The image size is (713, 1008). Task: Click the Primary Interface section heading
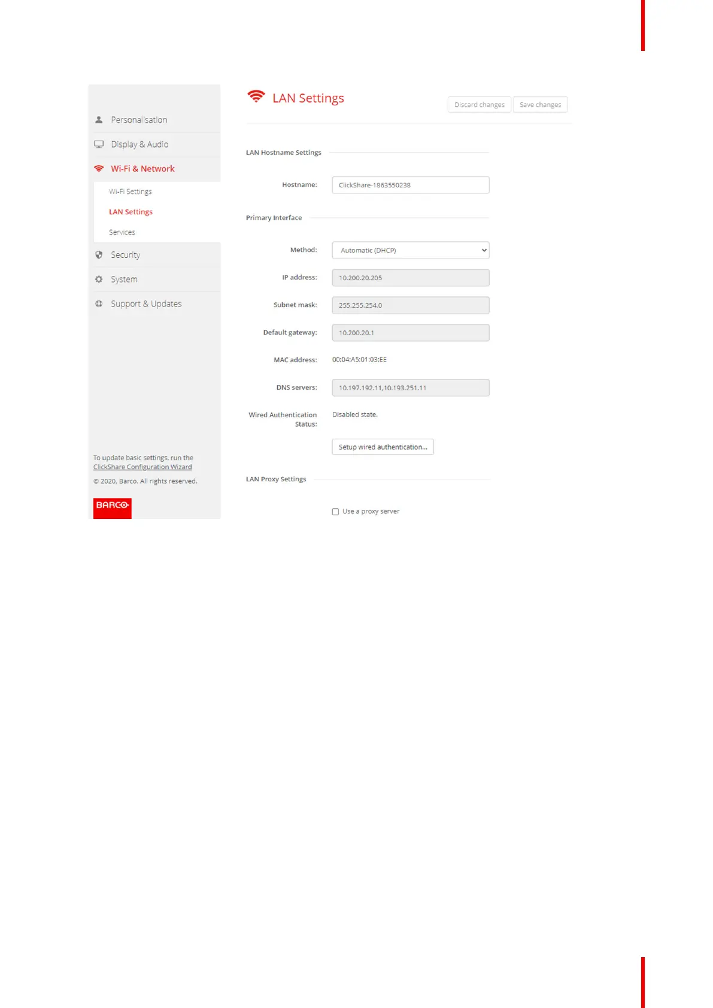(x=274, y=218)
